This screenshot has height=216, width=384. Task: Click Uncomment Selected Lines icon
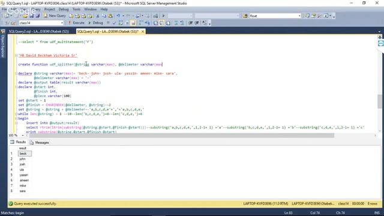click(182, 23)
